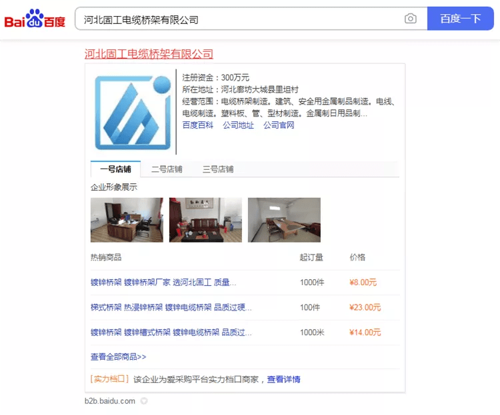The image size is (500, 415).
Task: Switch to the 二号店铺 tab
Action: (x=167, y=169)
